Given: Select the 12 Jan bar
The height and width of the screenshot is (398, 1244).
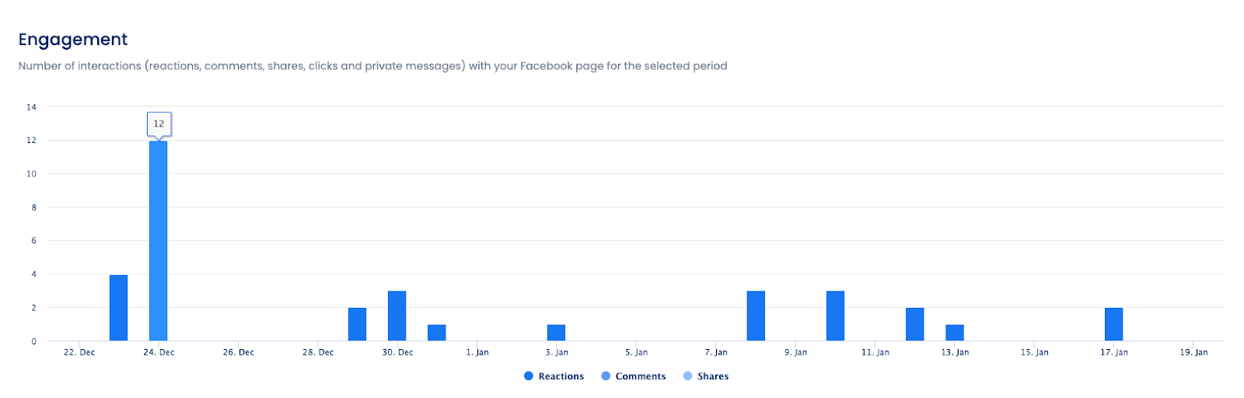Looking at the screenshot, I should [x=915, y=324].
